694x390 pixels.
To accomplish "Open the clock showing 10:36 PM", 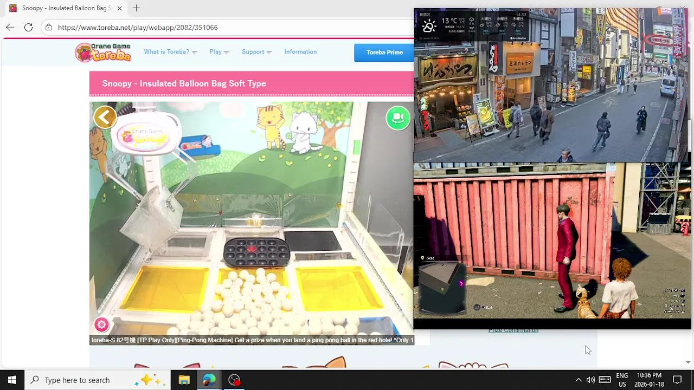I will point(649,380).
